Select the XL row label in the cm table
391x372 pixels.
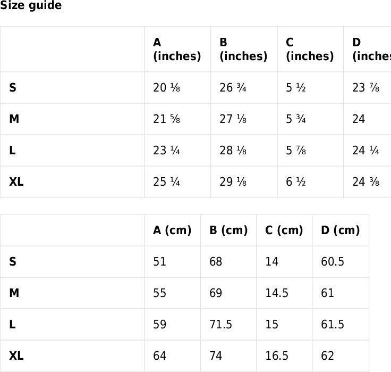16,356
